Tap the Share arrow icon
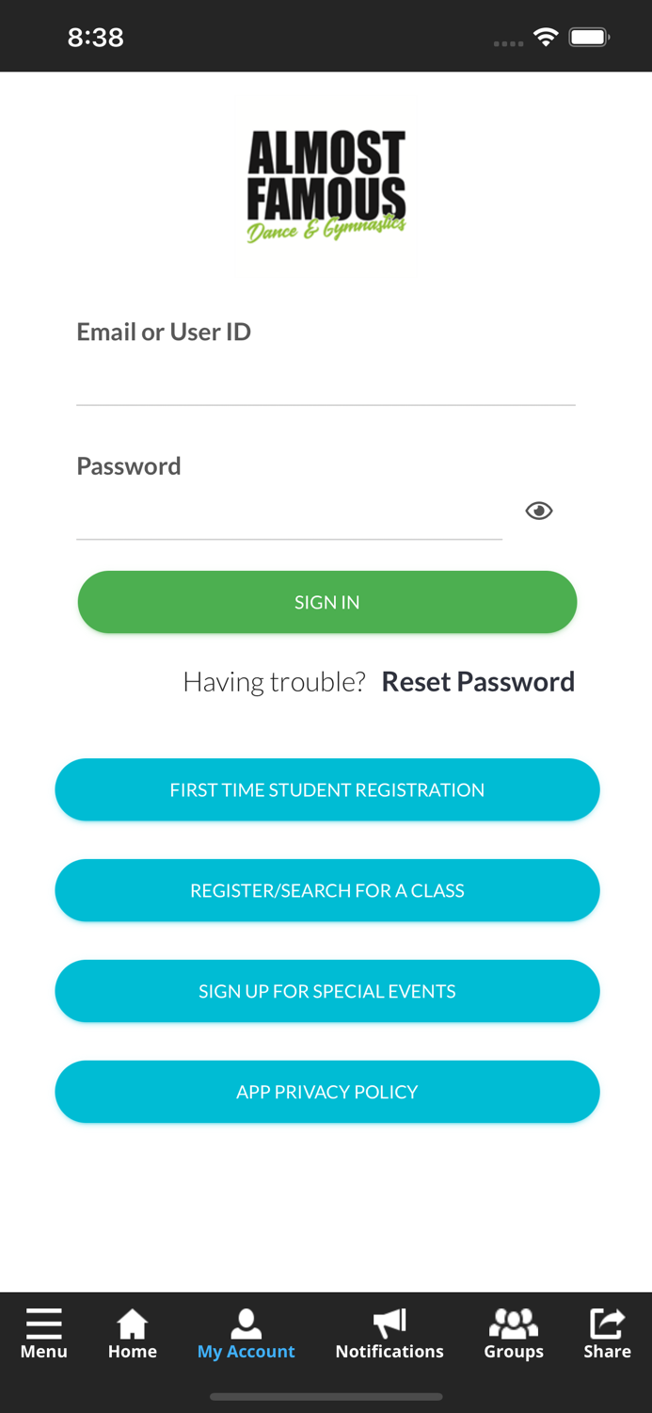The image size is (652, 1413). click(x=607, y=1324)
